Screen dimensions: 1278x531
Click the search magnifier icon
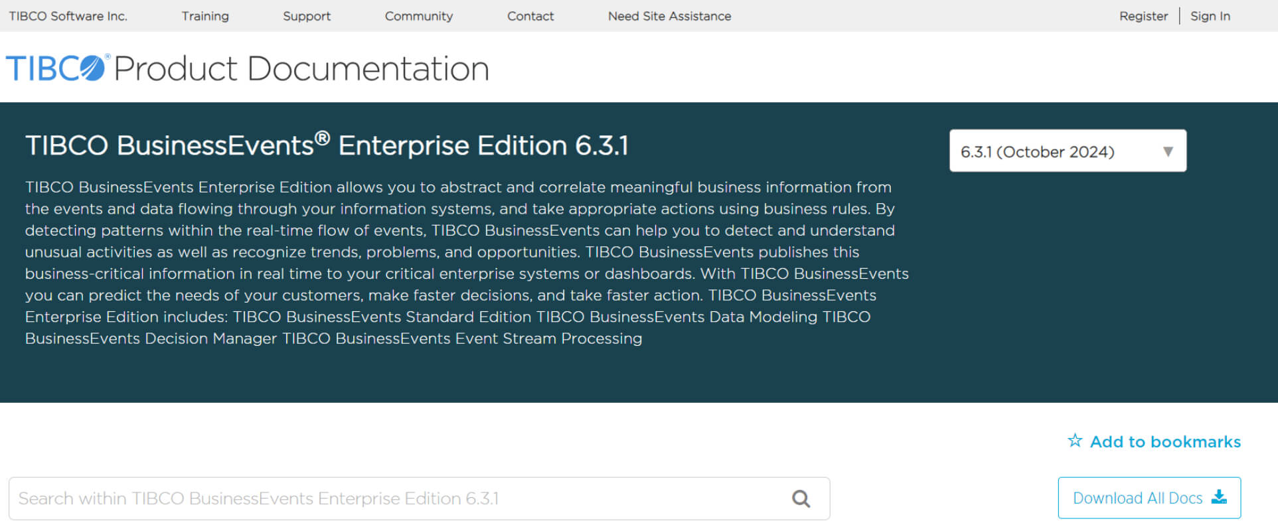[801, 498]
